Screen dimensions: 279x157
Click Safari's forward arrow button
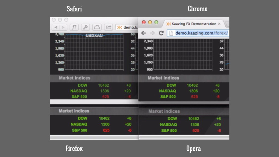pyautogui.click(x=63, y=27)
